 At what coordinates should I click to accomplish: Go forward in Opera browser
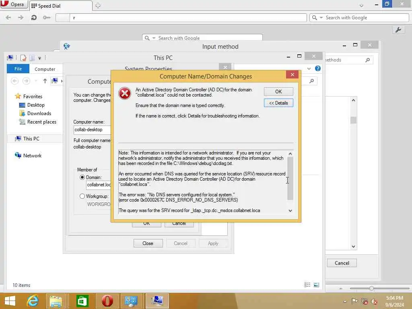21,18
